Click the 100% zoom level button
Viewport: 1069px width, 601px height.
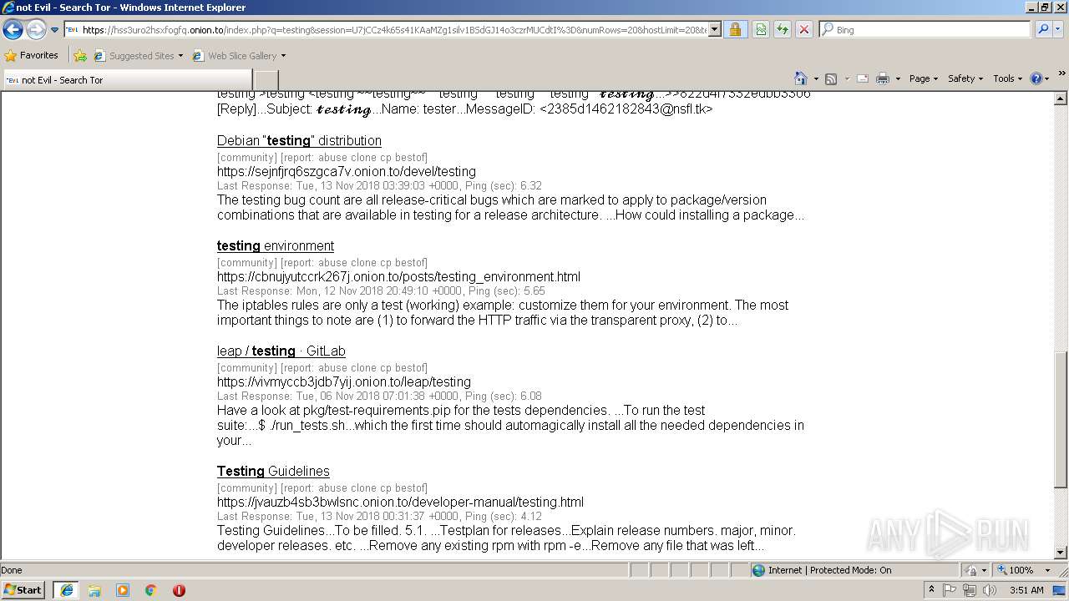pyautogui.click(x=1016, y=570)
